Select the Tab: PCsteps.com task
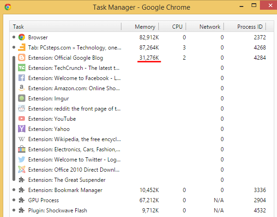This screenshot has height=217, width=277. [x=141, y=48]
